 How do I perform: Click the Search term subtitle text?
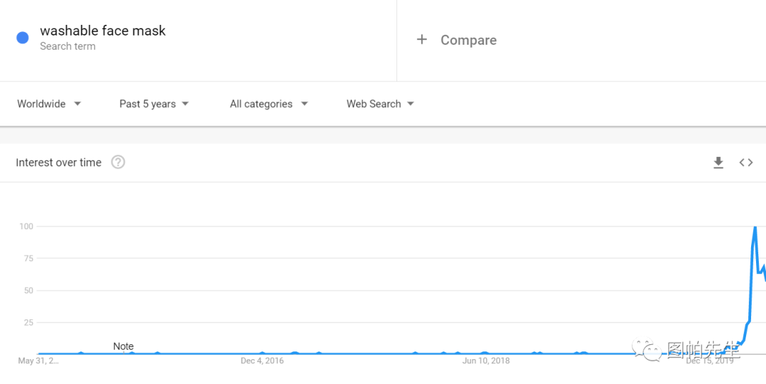(x=67, y=46)
